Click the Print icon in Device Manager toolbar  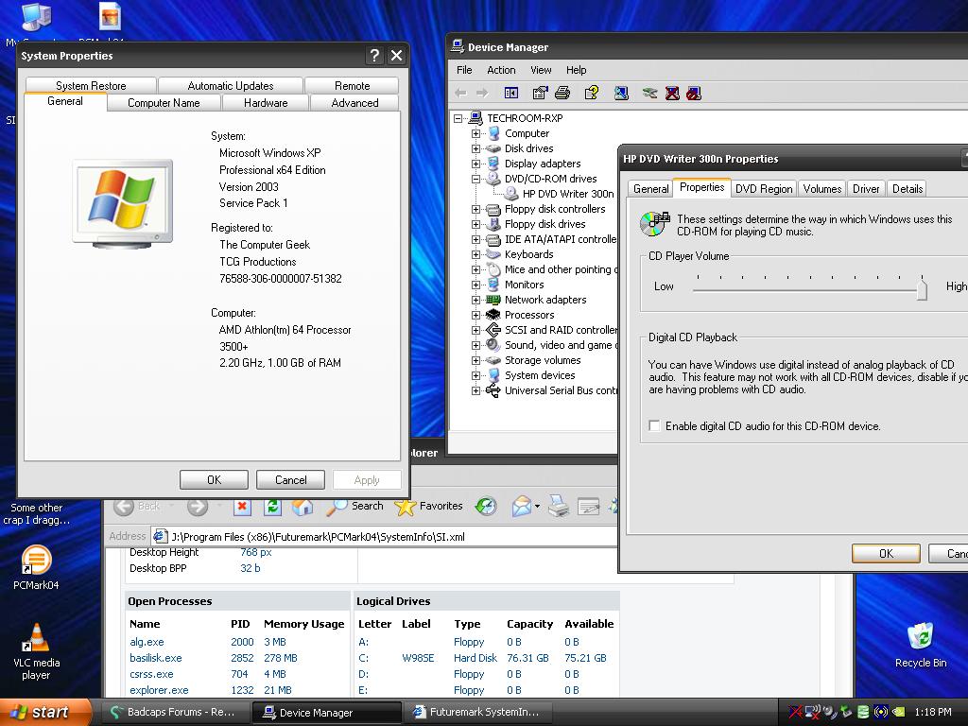[562, 93]
